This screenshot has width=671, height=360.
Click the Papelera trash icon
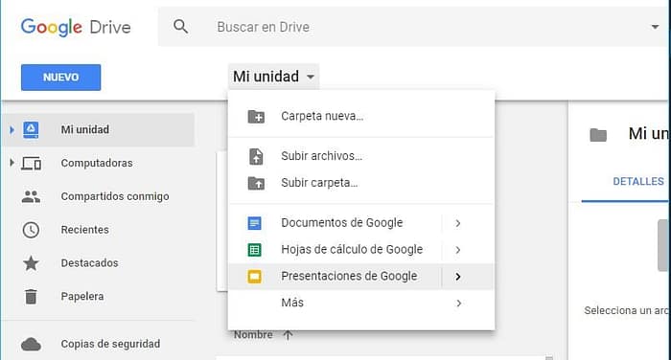point(31,297)
